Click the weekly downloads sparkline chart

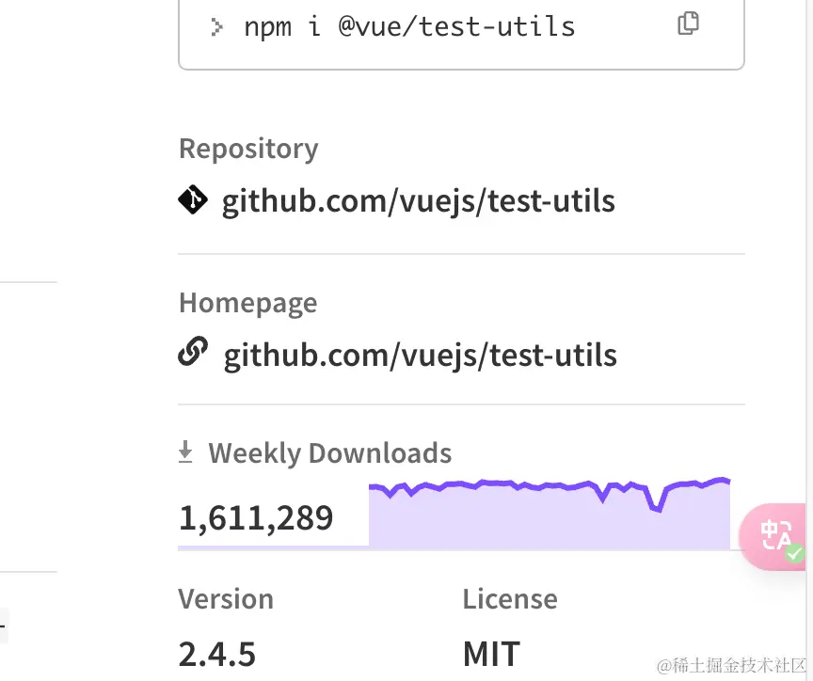click(x=550, y=514)
